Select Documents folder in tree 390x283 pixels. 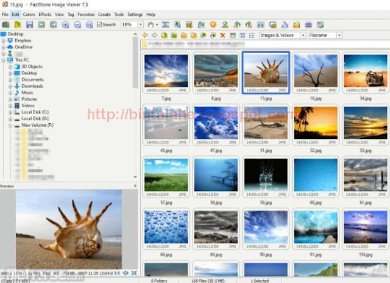32,80
